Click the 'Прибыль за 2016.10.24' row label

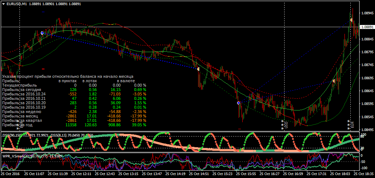(24, 94)
